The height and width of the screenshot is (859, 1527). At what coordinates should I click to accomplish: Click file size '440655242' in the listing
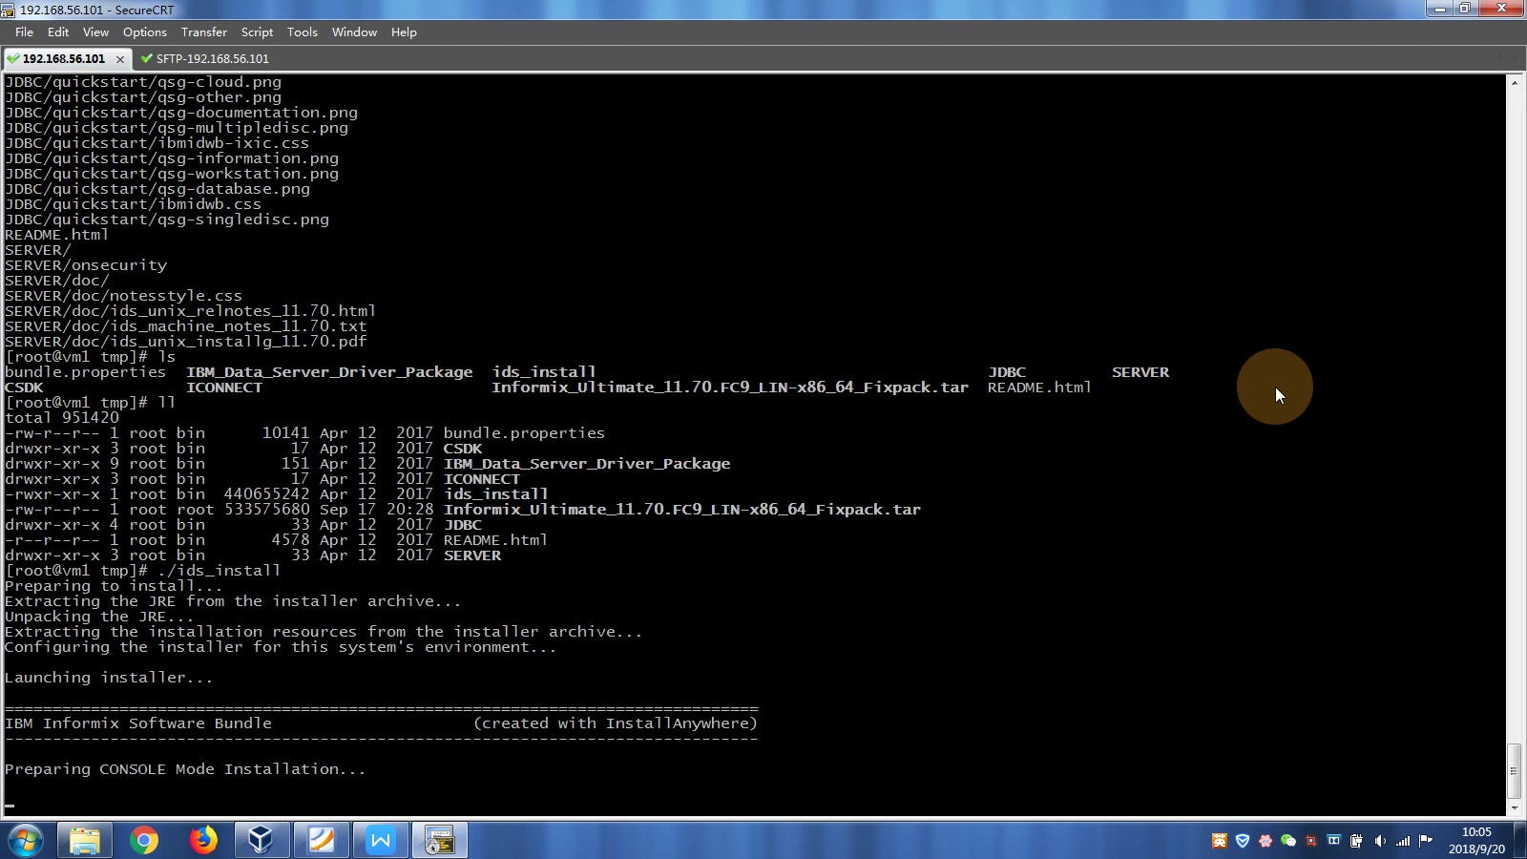267,494
